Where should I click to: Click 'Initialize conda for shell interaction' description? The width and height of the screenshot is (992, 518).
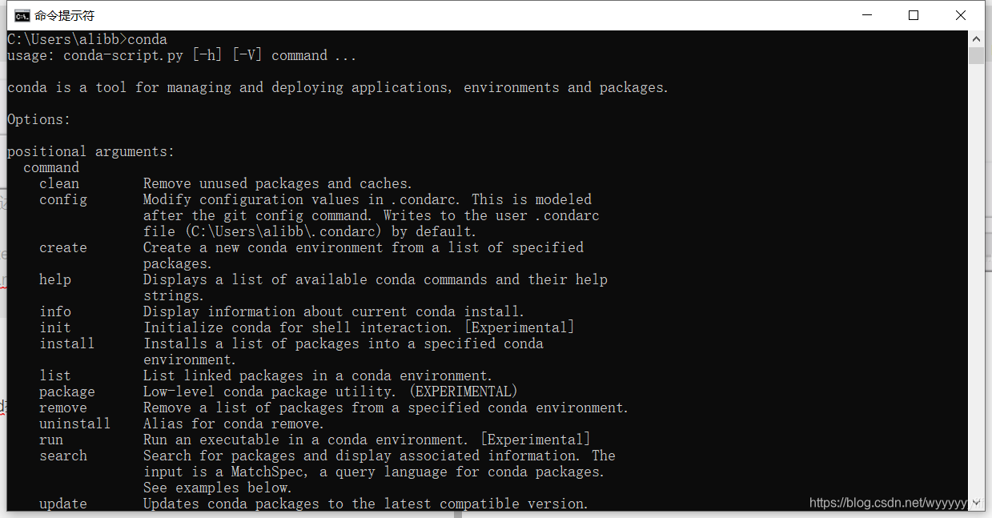pos(359,327)
